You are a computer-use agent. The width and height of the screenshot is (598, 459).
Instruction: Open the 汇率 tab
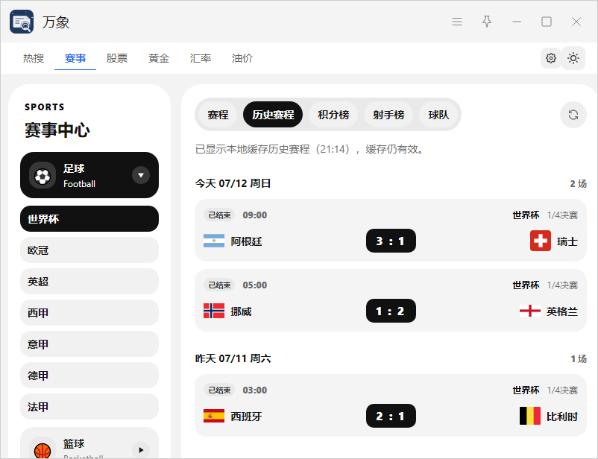click(201, 58)
